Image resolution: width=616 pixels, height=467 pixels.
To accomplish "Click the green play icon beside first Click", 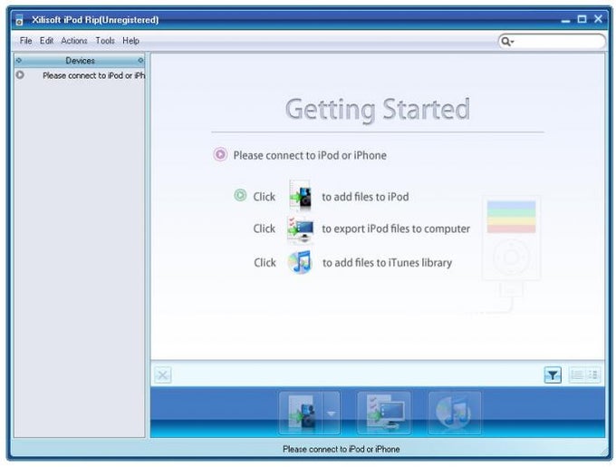I will coord(240,195).
